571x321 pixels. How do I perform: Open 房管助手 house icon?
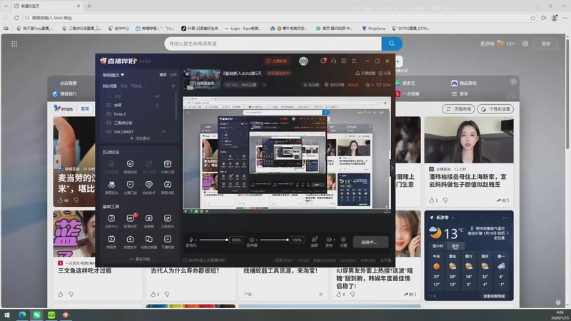tap(130, 239)
